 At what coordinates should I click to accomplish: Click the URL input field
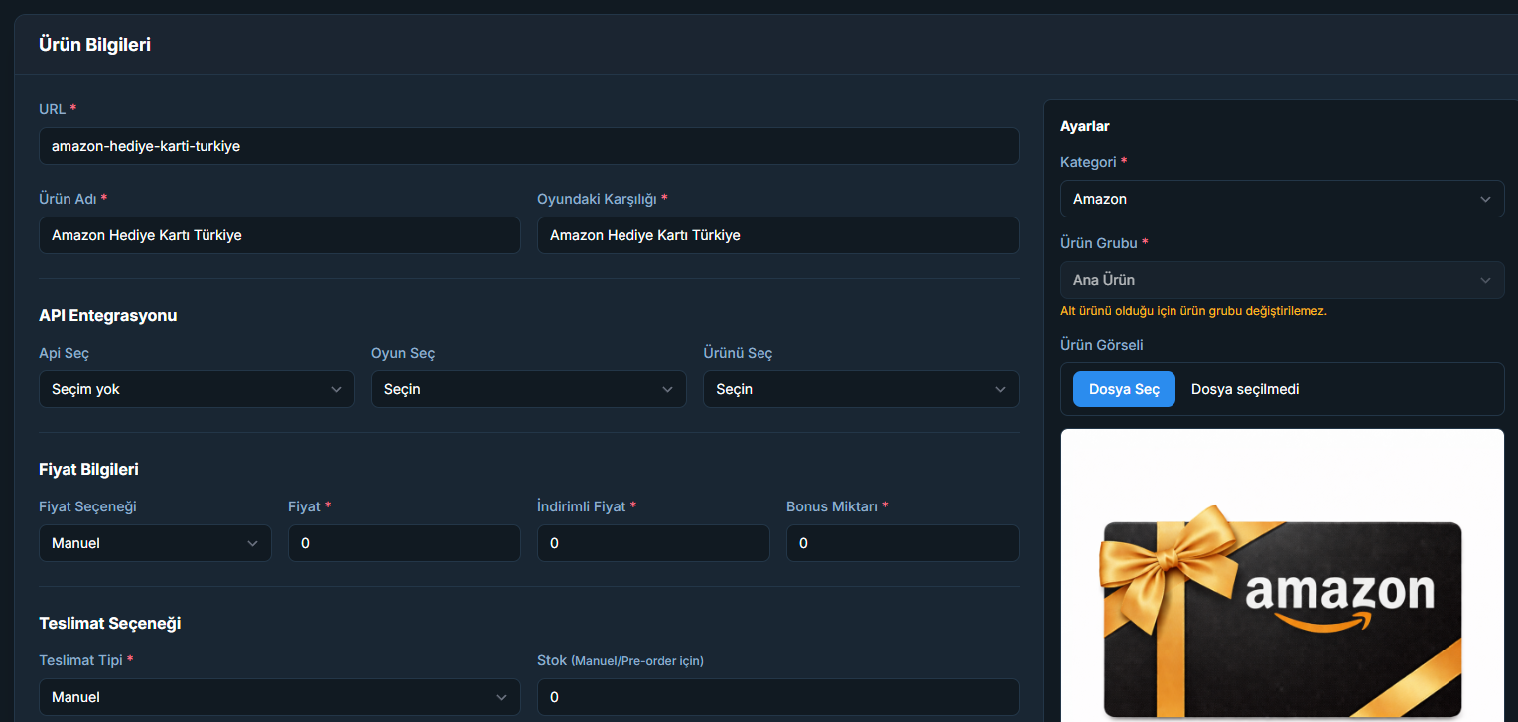tap(528, 146)
